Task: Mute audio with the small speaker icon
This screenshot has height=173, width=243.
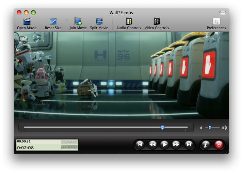Action: click(201, 128)
